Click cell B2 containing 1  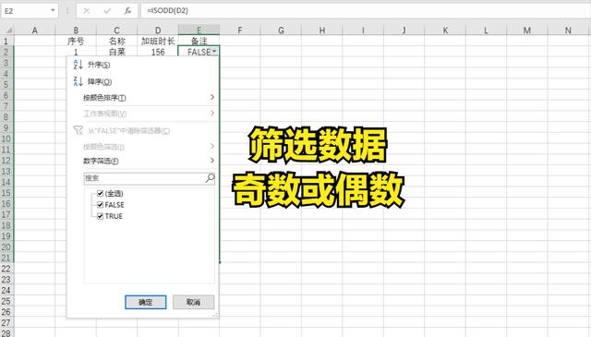[76, 52]
